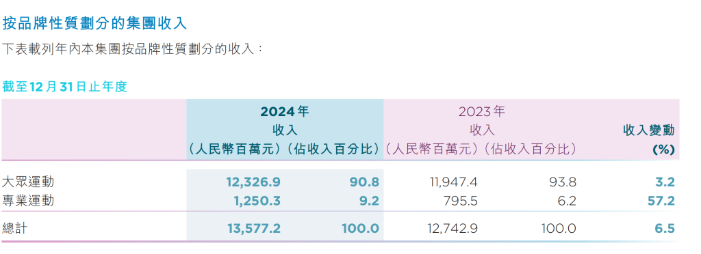Click the 6.5 total change figure
The width and height of the screenshot is (701, 254).
[x=665, y=229]
